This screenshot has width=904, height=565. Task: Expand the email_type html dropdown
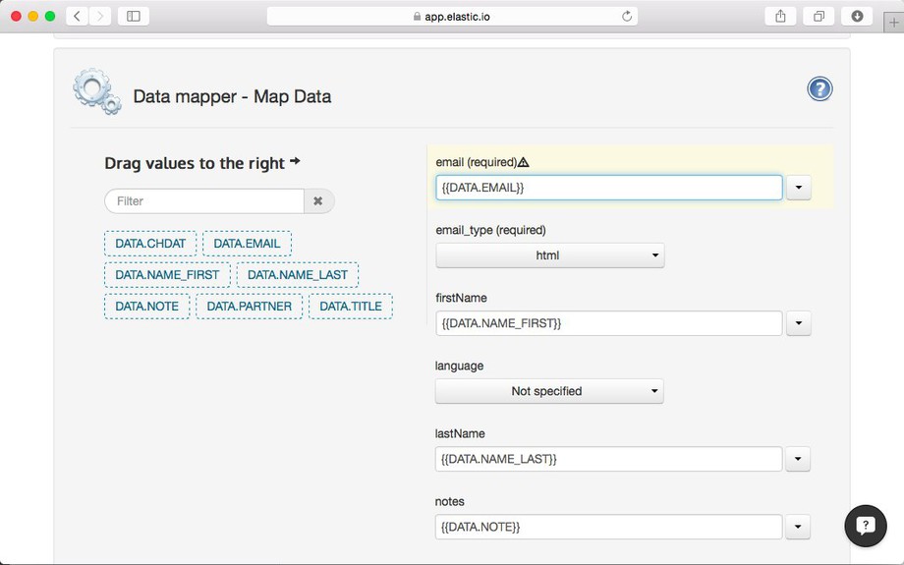click(550, 255)
